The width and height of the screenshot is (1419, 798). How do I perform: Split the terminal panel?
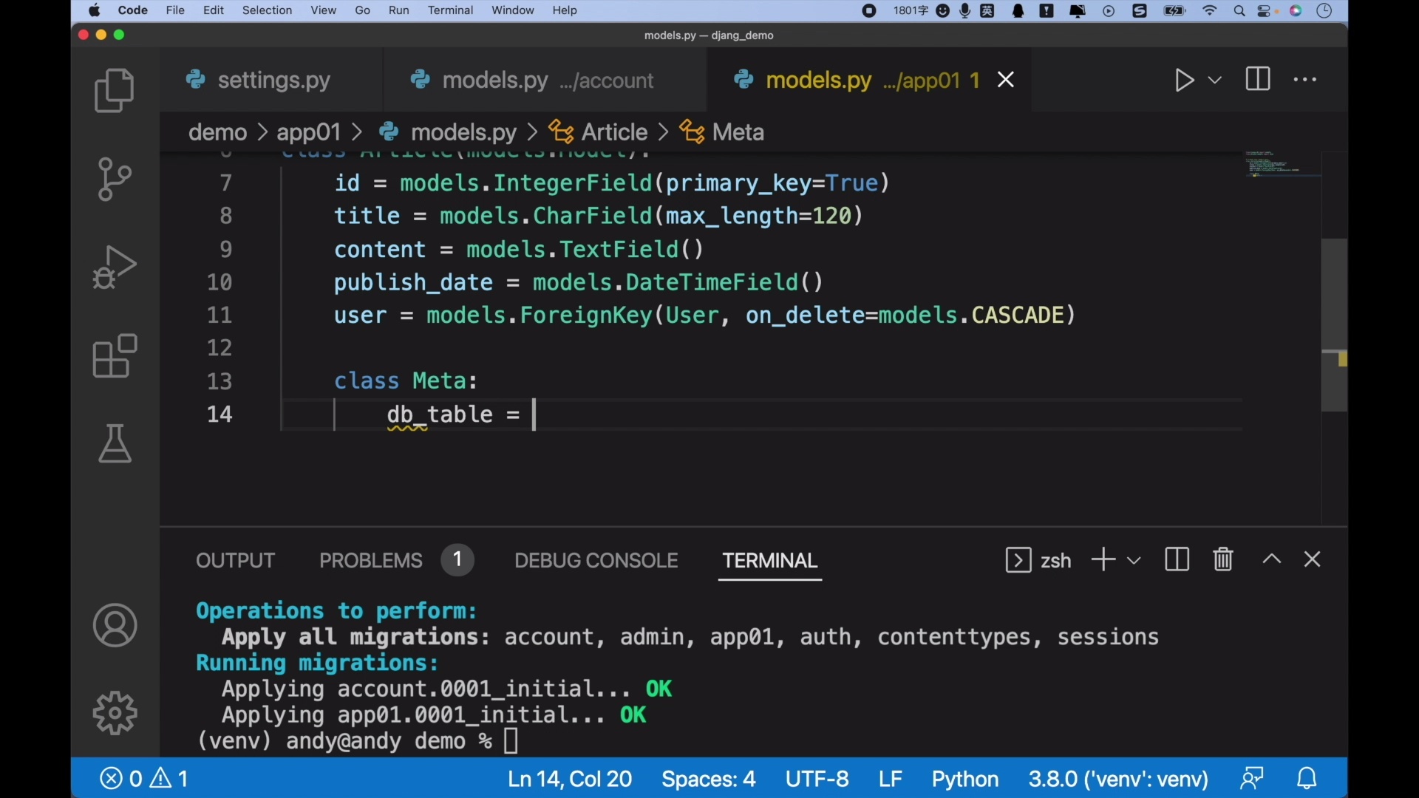tap(1176, 559)
